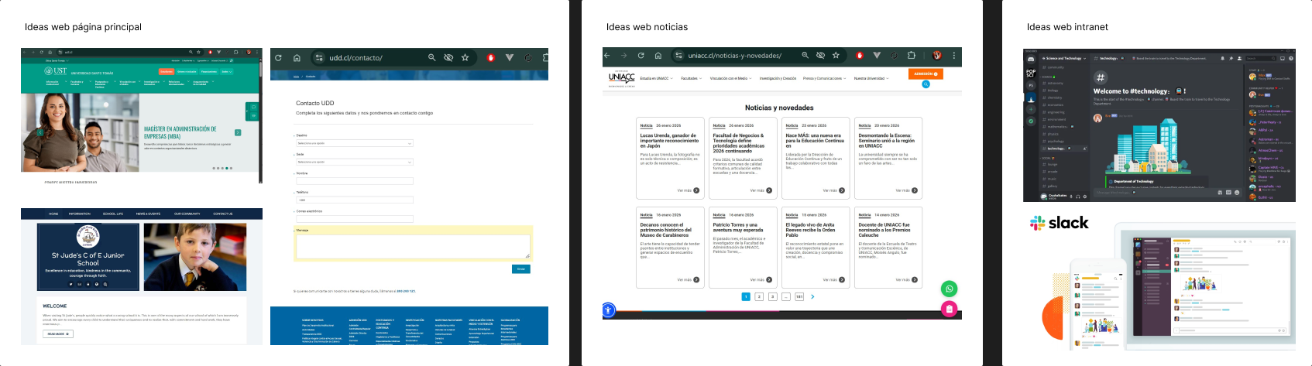This screenshot has height=366, width=1312.
Task: Click the Slack logo image
Action: [1059, 224]
